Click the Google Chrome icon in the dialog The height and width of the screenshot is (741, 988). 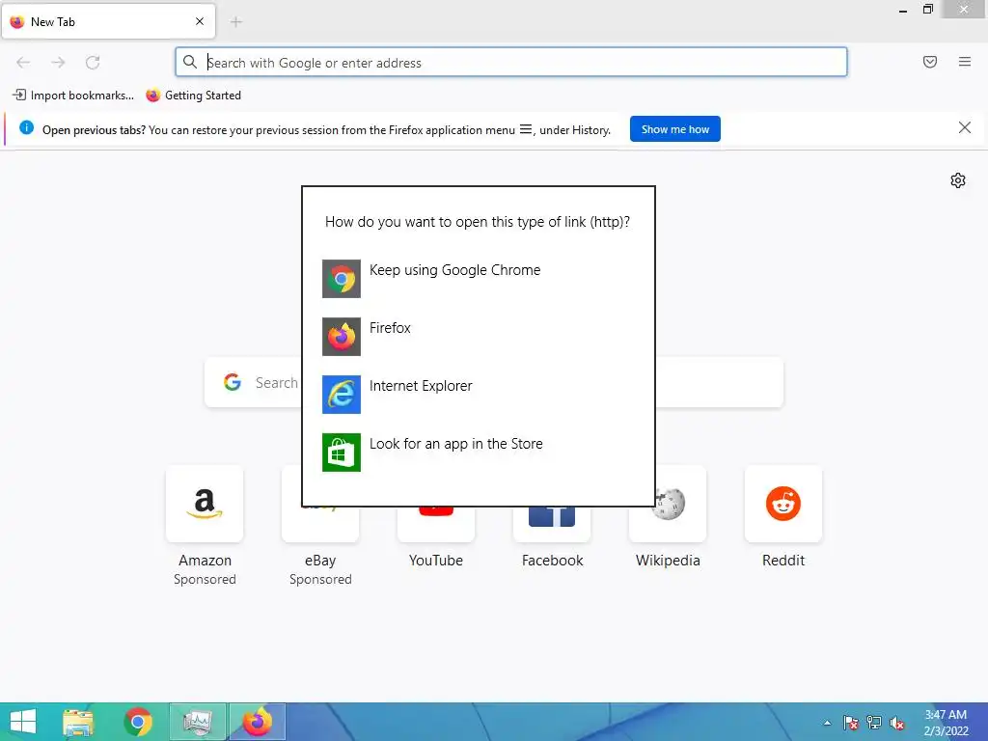[342, 279]
